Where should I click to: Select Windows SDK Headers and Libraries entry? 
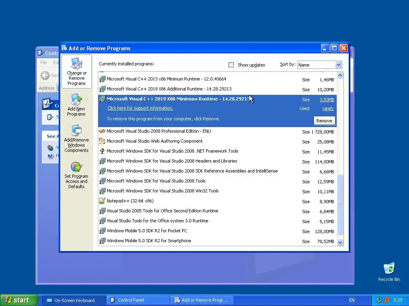click(x=217, y=161)
